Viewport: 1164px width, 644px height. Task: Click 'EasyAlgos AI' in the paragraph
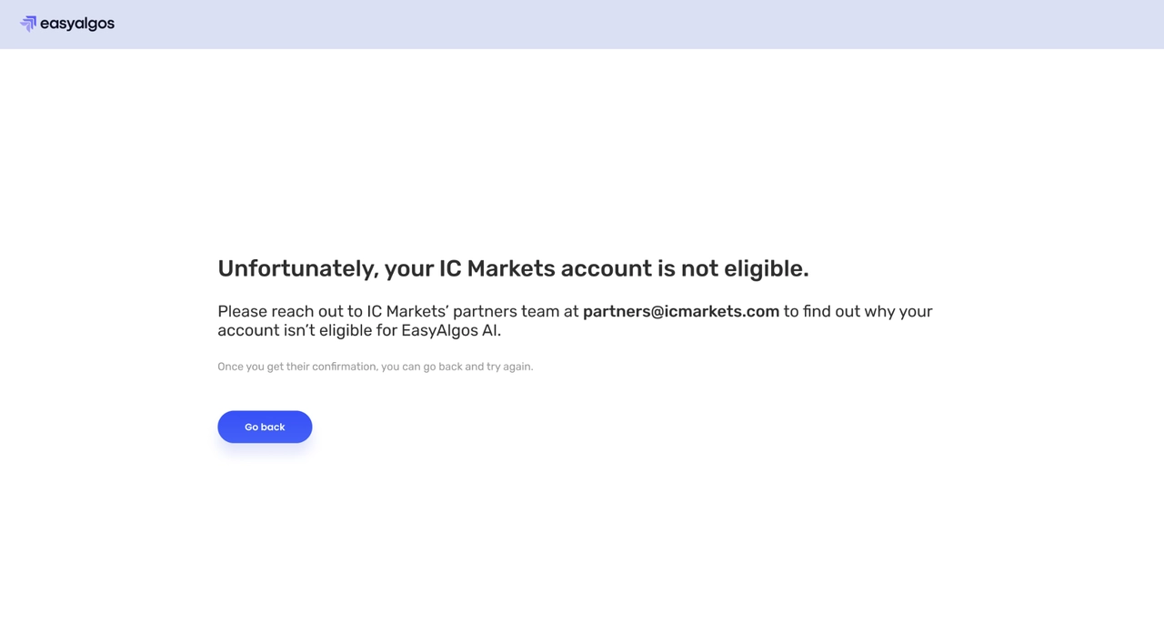click(450, 330)
